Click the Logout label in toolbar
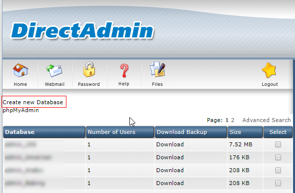295x193 pixels. [x=270, y=84]
